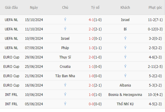Viewport: 165px width, 112px height.
Task: Open the Bỉ team link
Action: pyautogui.click(x=125, y=29)
